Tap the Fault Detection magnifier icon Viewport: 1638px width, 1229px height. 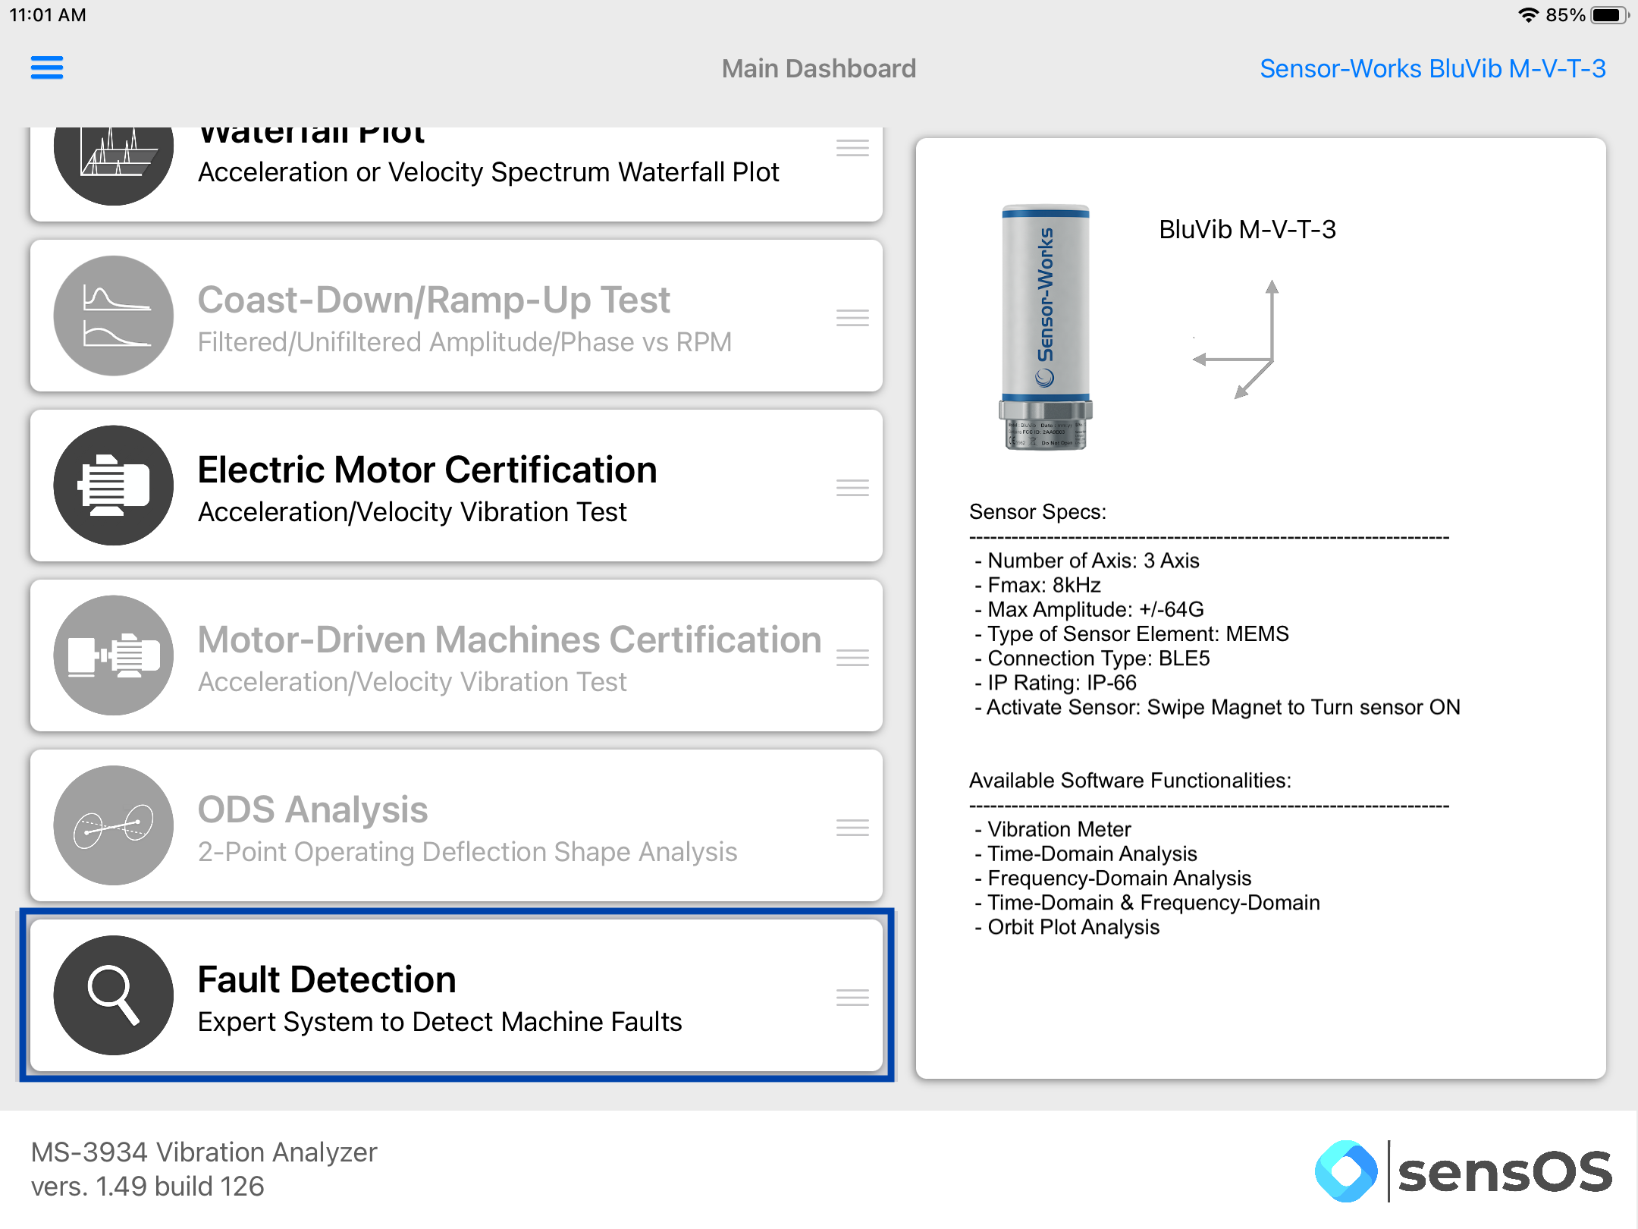[114, 995]
